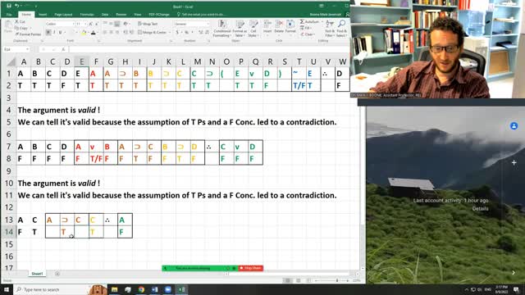Viewport: 525px width, 295px height.
Task: Decrease the font size
Action: (x=97, y=24)
